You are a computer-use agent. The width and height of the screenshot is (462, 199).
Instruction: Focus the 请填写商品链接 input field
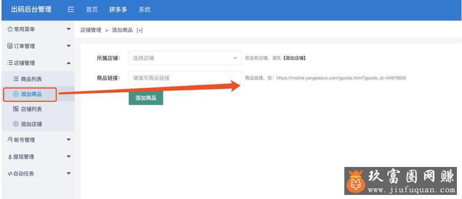tap(185, 78)
